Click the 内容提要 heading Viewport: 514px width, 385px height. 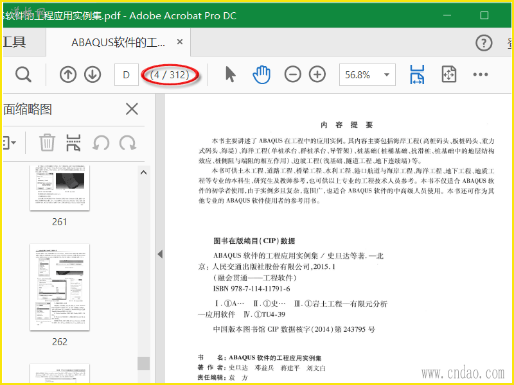(347, 124)
